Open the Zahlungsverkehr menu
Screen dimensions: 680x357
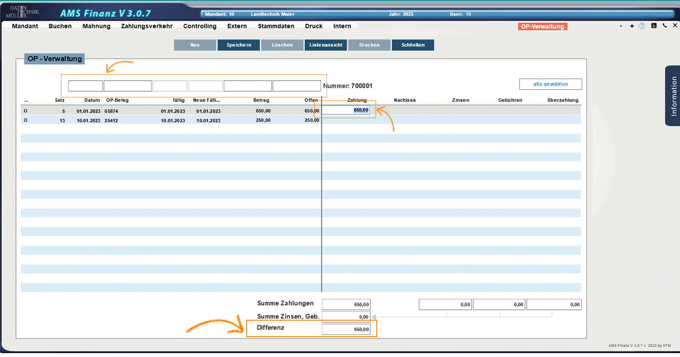coord(147,26)
